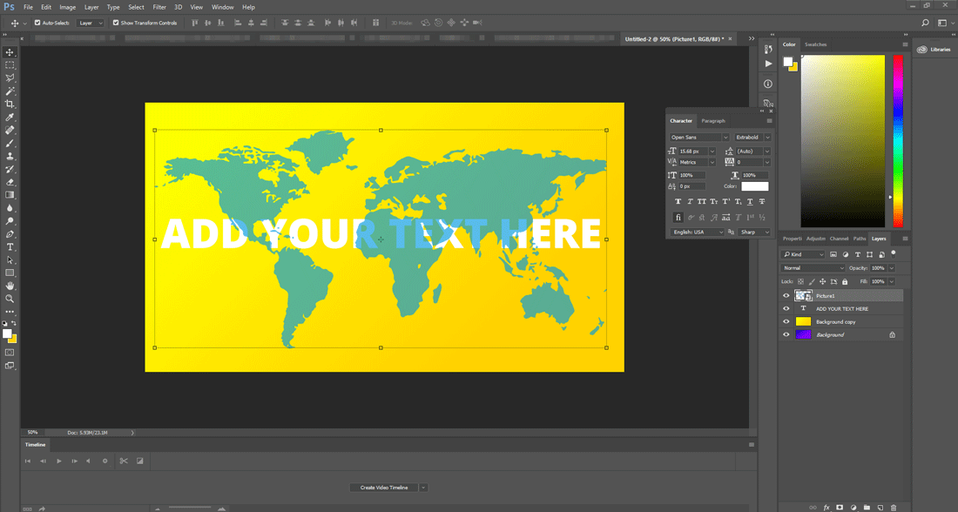Select the Path Selection tool
This screenshot has height=512, width=958.
pyautogui.click(x=10, y=260)
